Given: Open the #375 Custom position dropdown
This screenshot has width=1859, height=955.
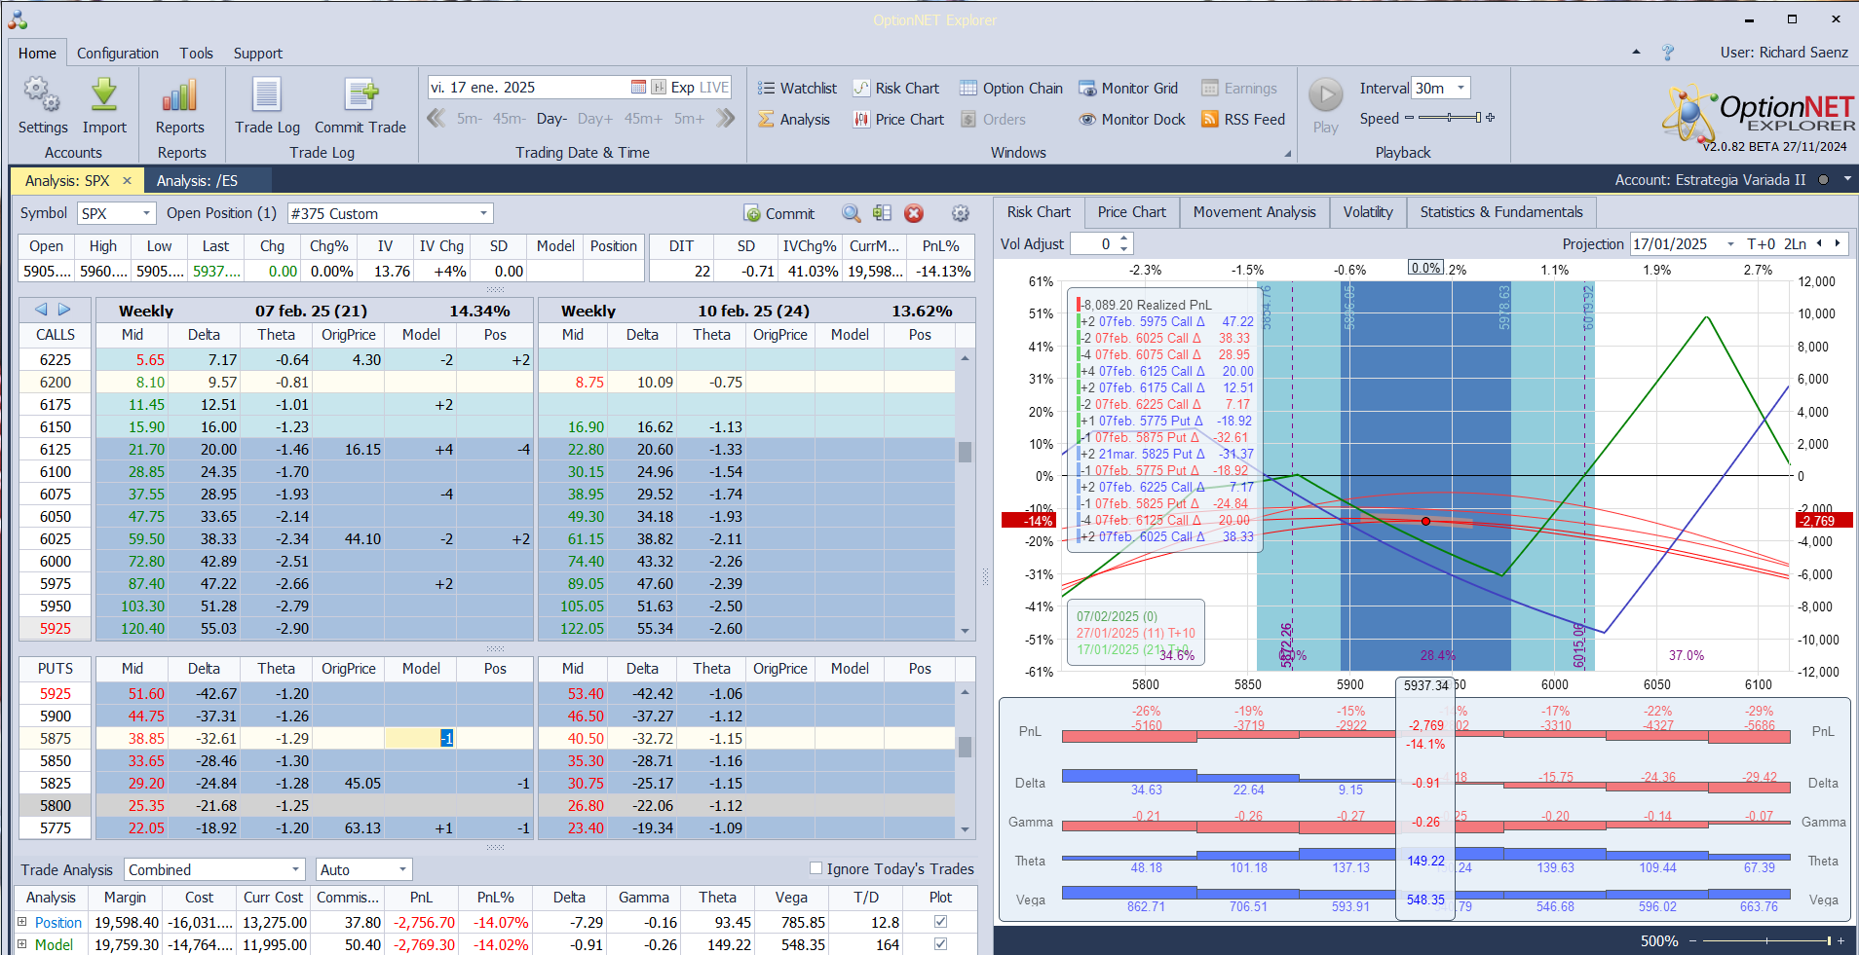Looking at the screenshot, I should tap(483, 213).
